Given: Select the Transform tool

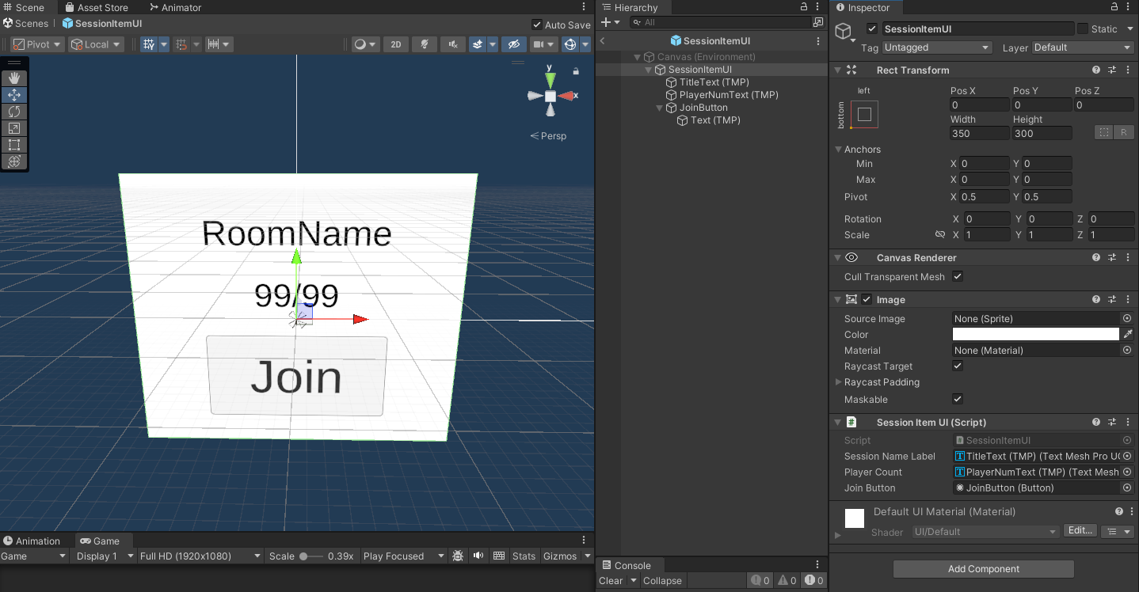Looking at the screenshot, I should tap(14, 161).
